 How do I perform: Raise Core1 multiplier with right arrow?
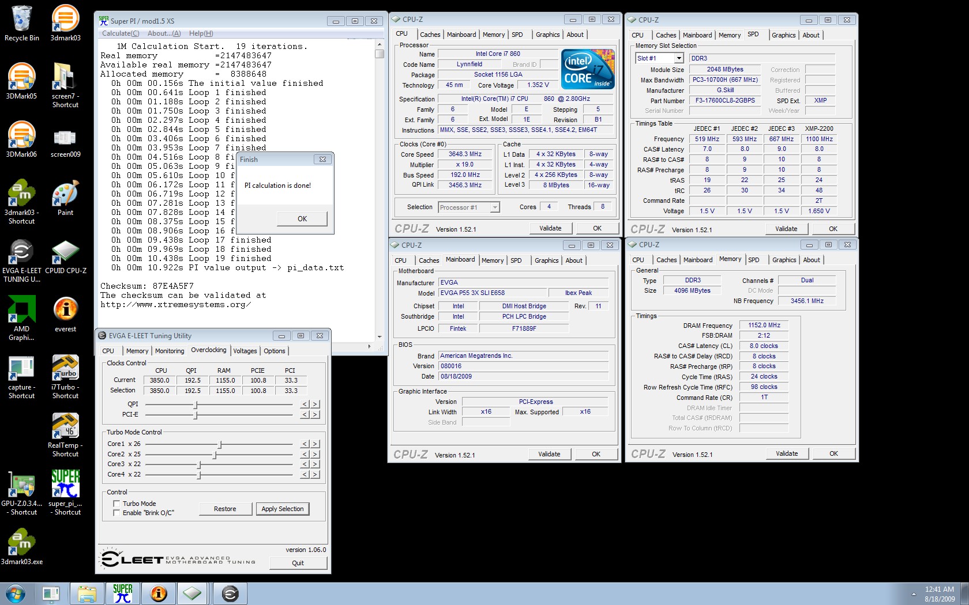tap(315, 444)
